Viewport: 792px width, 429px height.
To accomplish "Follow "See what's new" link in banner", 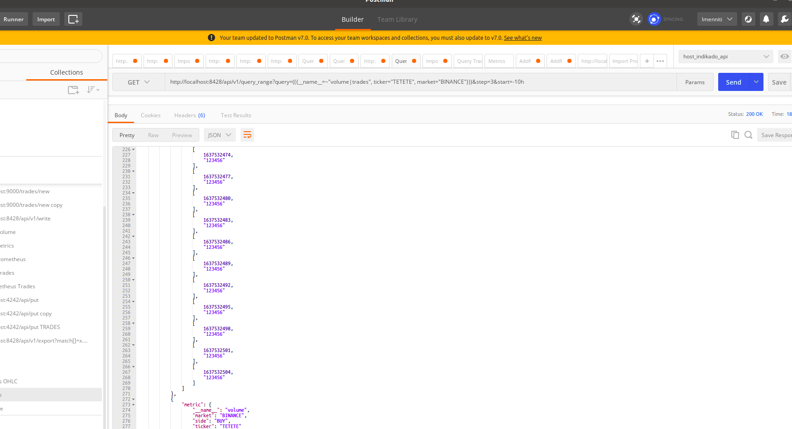I will point(523,38).
